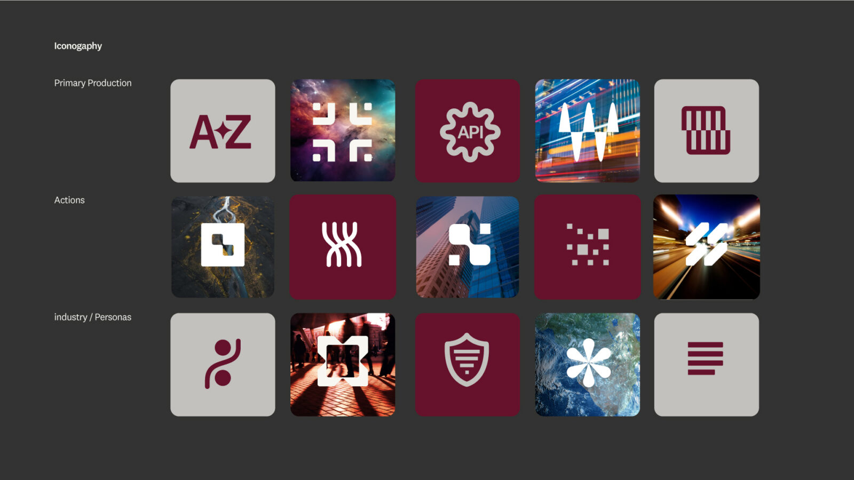Select the wavy interwoven lines icon tile
The width and height of the screenshot is (854, 480).
(x=343, y=247)
